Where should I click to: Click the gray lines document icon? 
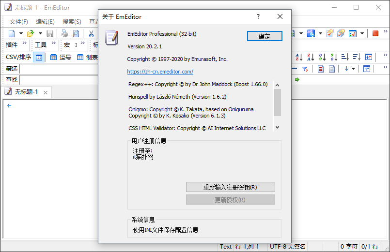click(x=332, y=69)
